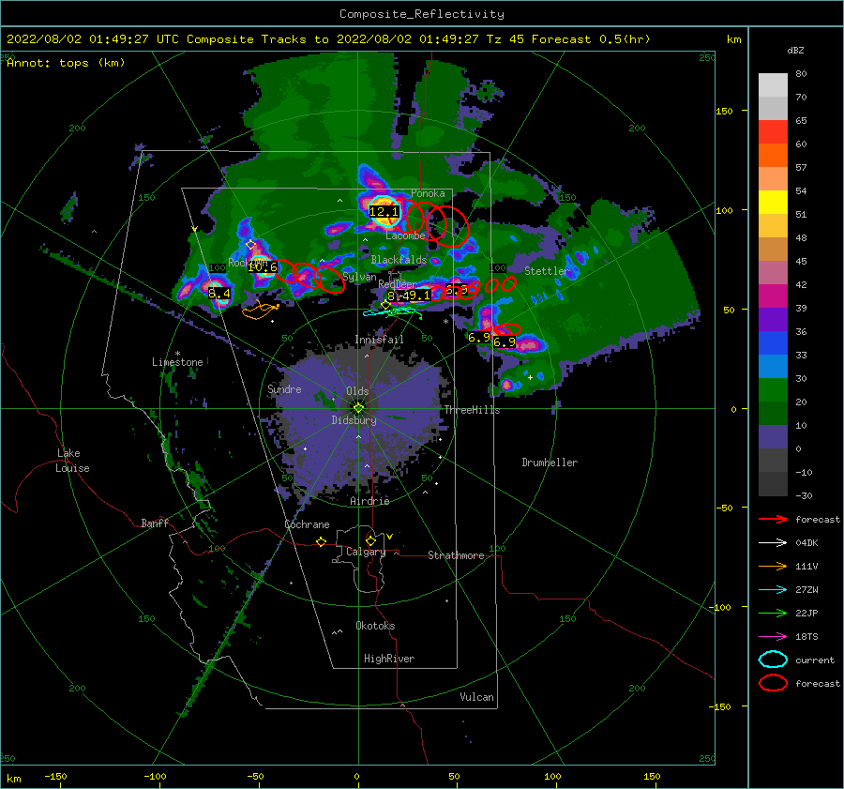
Task: Click the Limestone label
Action: coord(177,362)
